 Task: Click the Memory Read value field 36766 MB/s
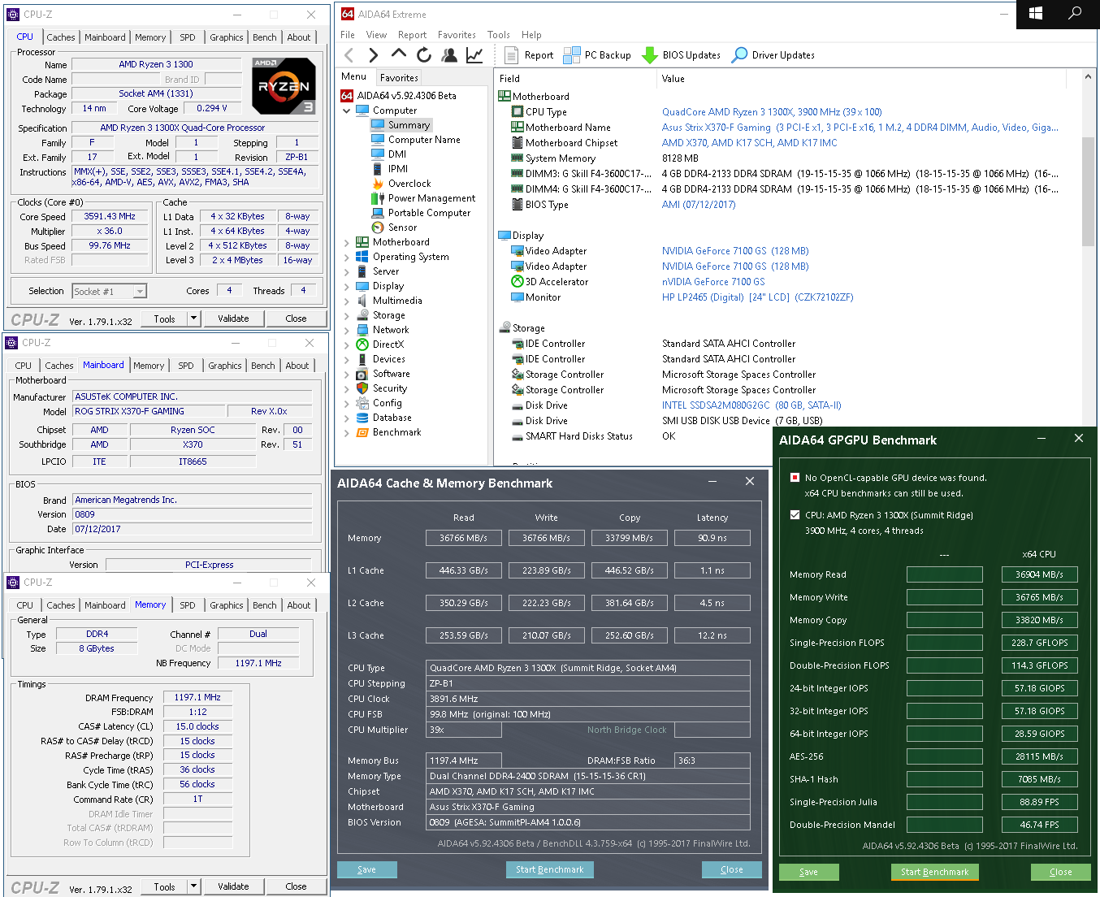point(464,538)
